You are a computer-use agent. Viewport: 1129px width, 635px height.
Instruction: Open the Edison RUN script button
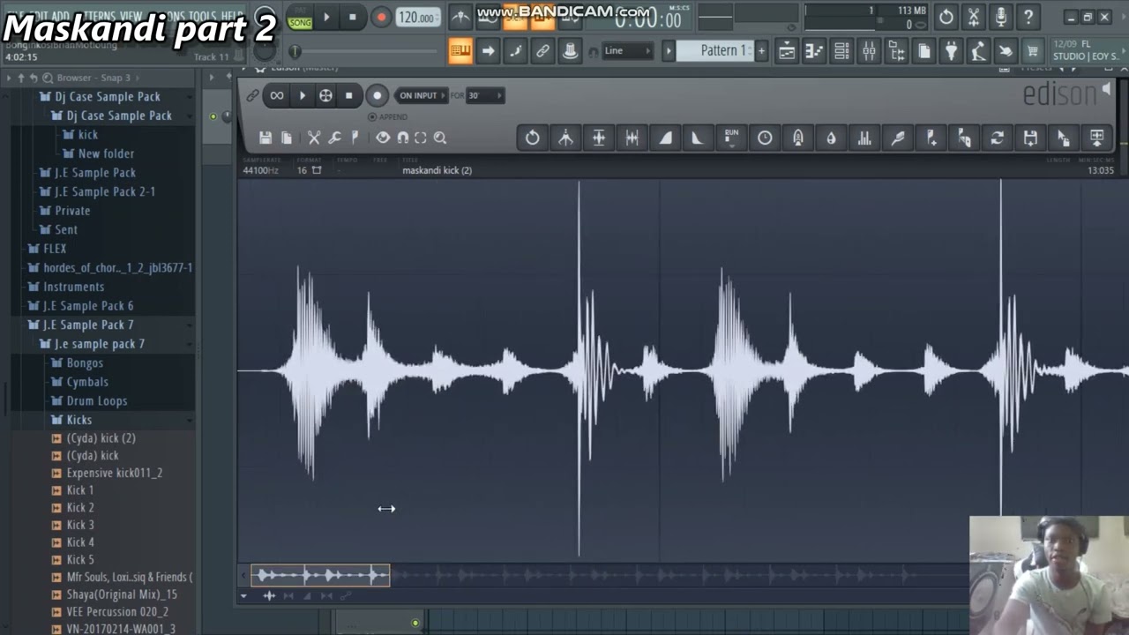coord(731,138)
